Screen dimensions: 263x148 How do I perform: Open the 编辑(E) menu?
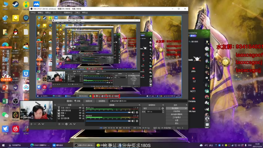(x=40, y=12)
